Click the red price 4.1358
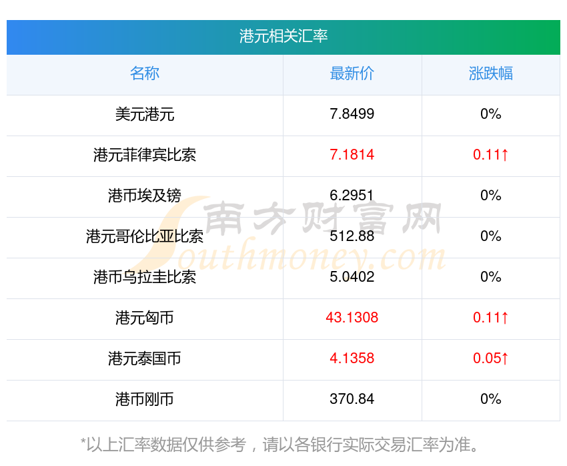Image resolution: width=567 pixels, height=466 pixels. click(x=352, y=359)
